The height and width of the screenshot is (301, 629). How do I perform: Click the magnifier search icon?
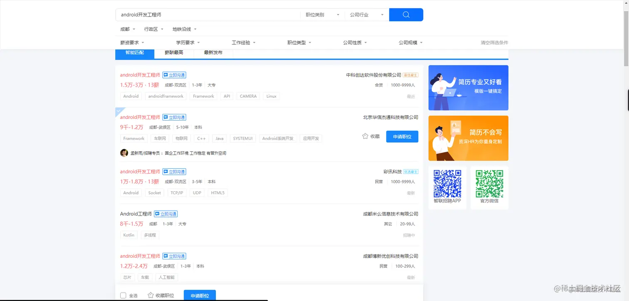(x=405, y=15)
